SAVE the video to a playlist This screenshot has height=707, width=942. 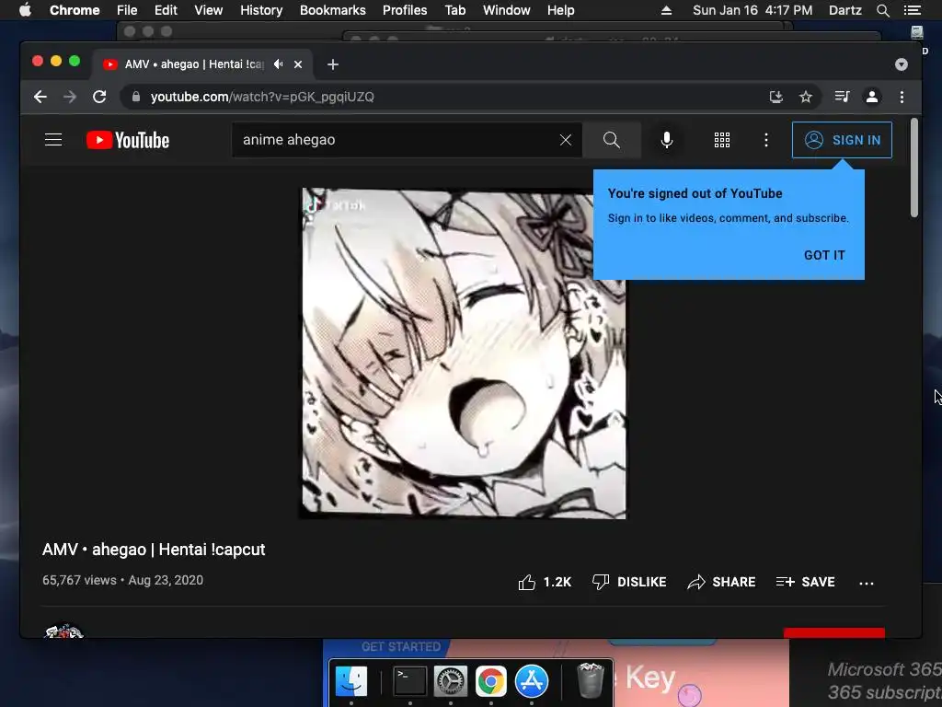pos(805,582)
